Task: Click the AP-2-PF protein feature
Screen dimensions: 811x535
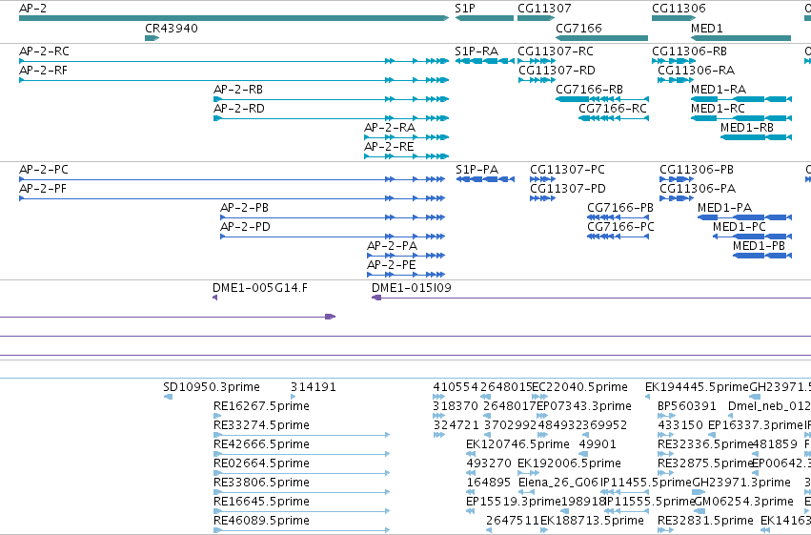Action: [232, 198]
